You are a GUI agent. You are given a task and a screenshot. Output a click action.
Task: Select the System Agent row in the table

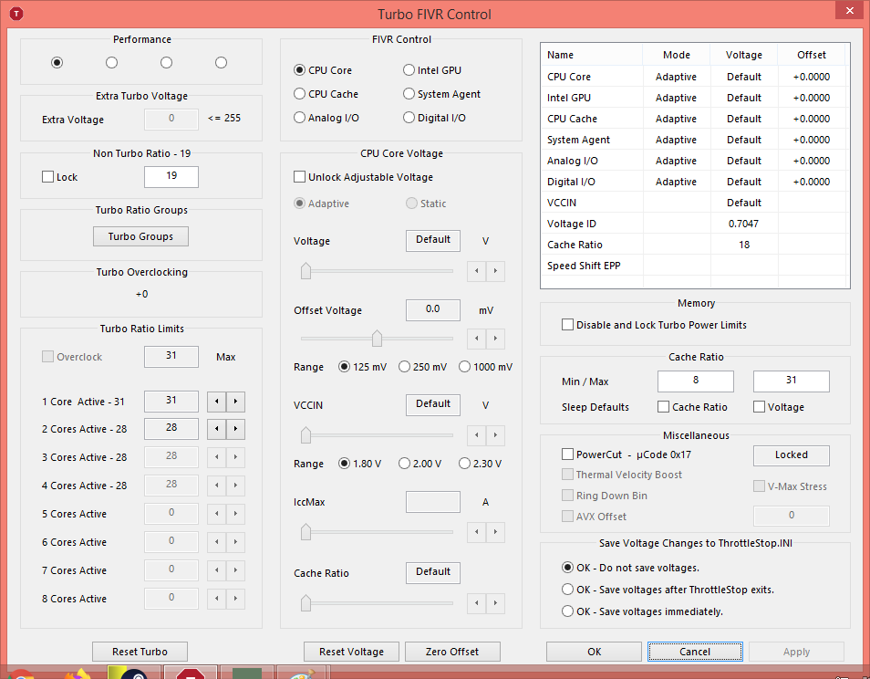[695, 140]
